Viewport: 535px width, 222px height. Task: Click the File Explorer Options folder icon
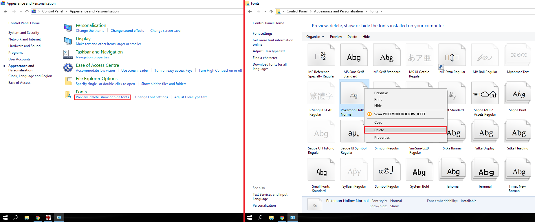click(68, 81)
